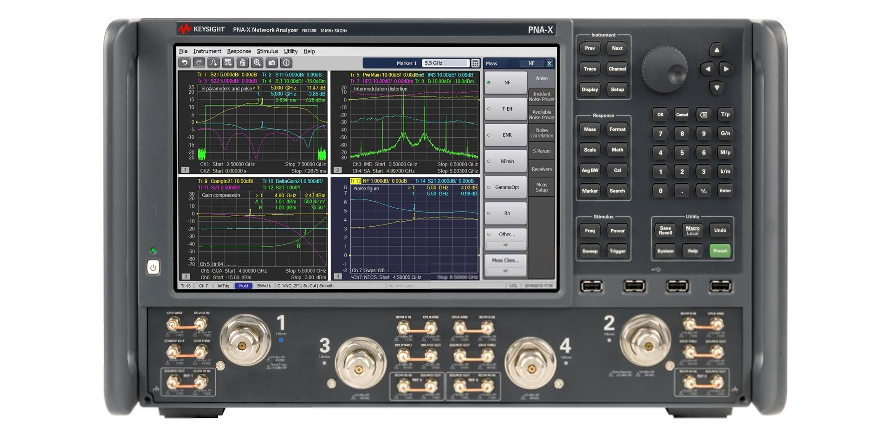This screenshot has height=436, width=891.
Task: Click the Freq button in Stimulus group
Action: tap(590, 231)
